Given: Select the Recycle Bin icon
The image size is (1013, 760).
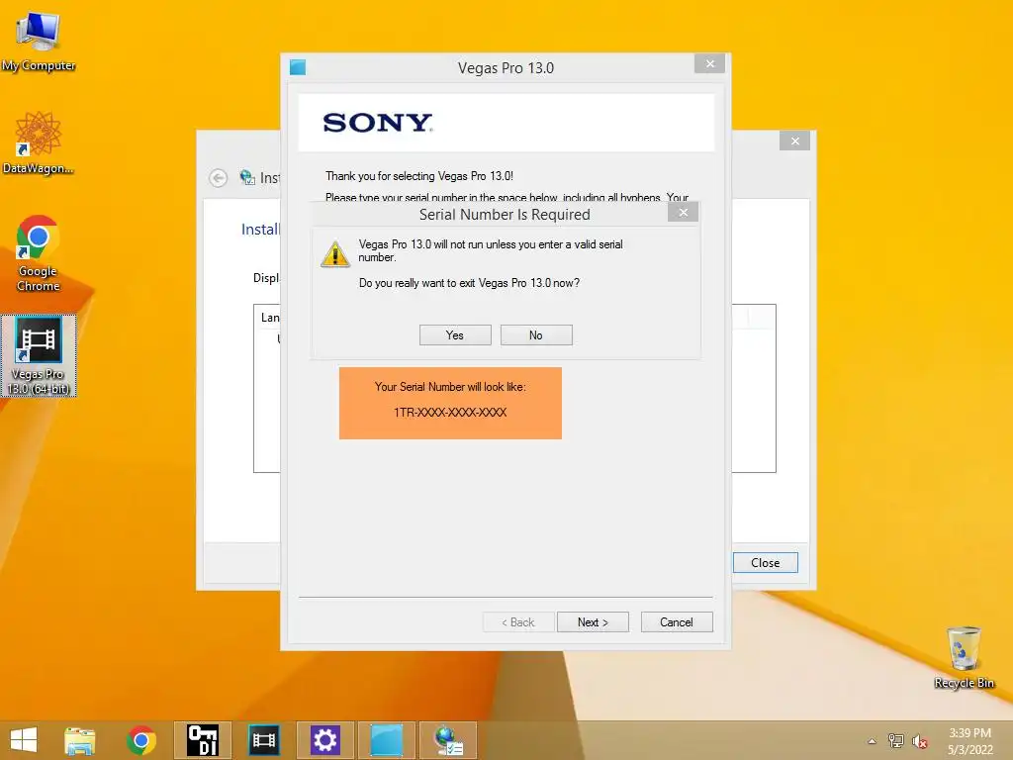Looking at the screenshot, I should click(x=964, y=657).
